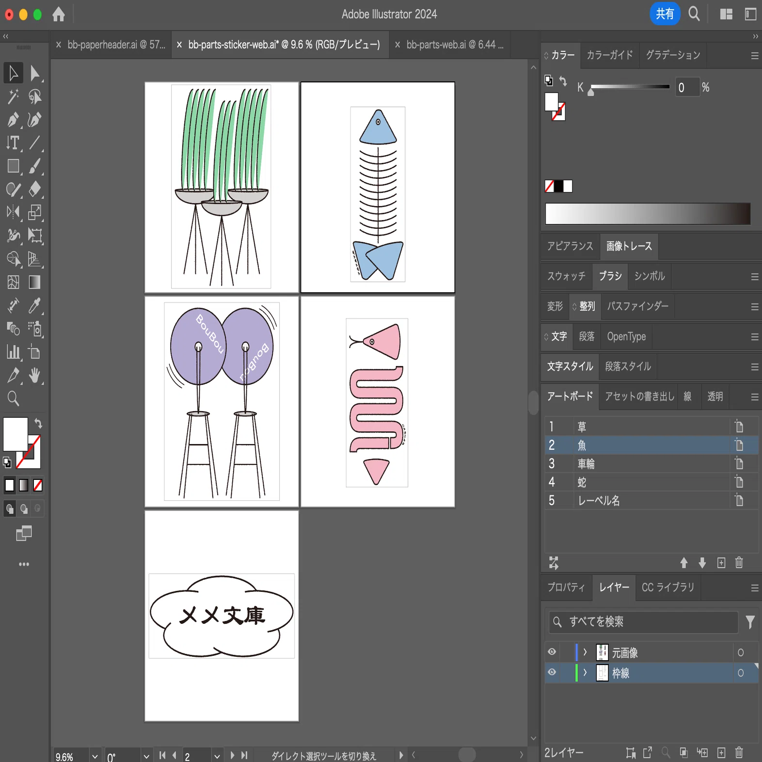Select the Zoom tool
Viewport: 762px width, 762px height.
(13, 398)
